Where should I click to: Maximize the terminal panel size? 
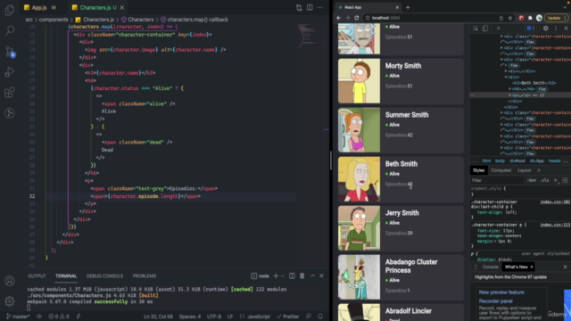point(312,276)
